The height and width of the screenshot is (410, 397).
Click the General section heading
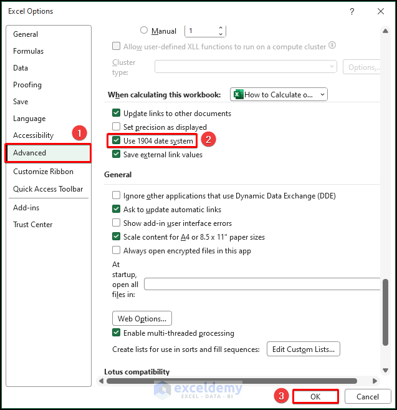pos(118,175)
